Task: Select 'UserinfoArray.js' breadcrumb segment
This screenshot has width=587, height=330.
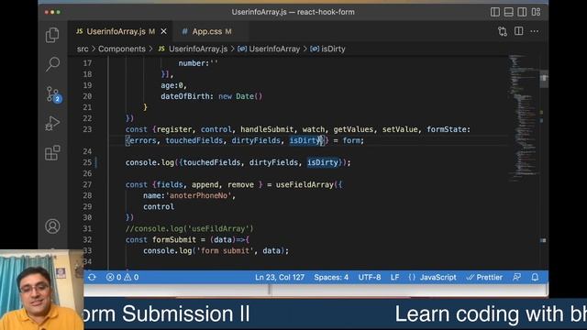Action: tap(198, 49)
